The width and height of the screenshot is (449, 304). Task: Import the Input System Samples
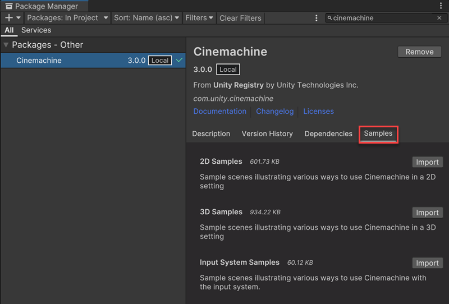(427, 263)
